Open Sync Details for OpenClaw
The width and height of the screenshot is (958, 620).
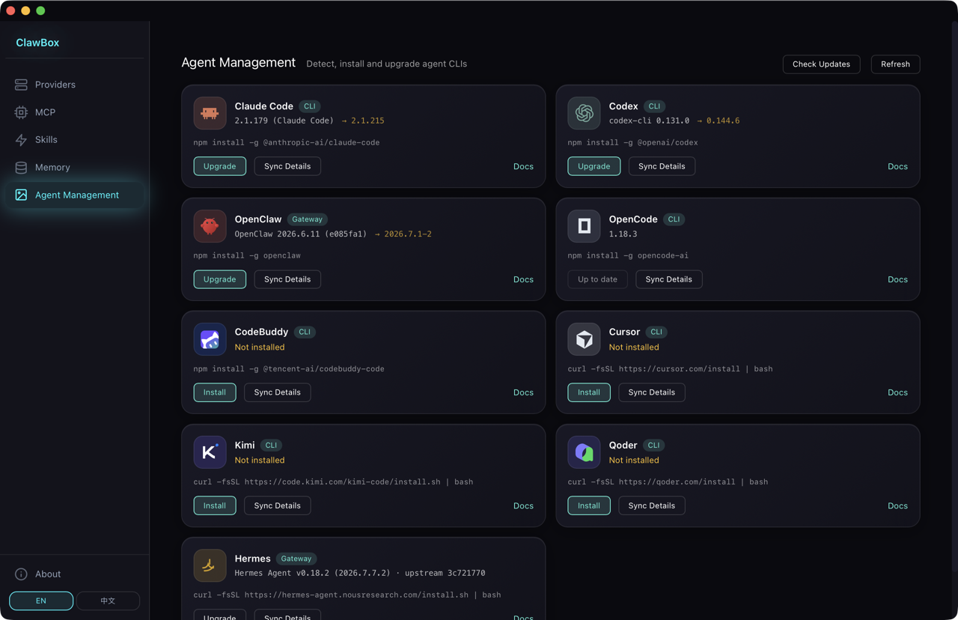click(287, 279)
